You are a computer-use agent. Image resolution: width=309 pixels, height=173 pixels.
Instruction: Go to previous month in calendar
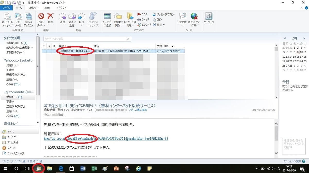[285, 38]
